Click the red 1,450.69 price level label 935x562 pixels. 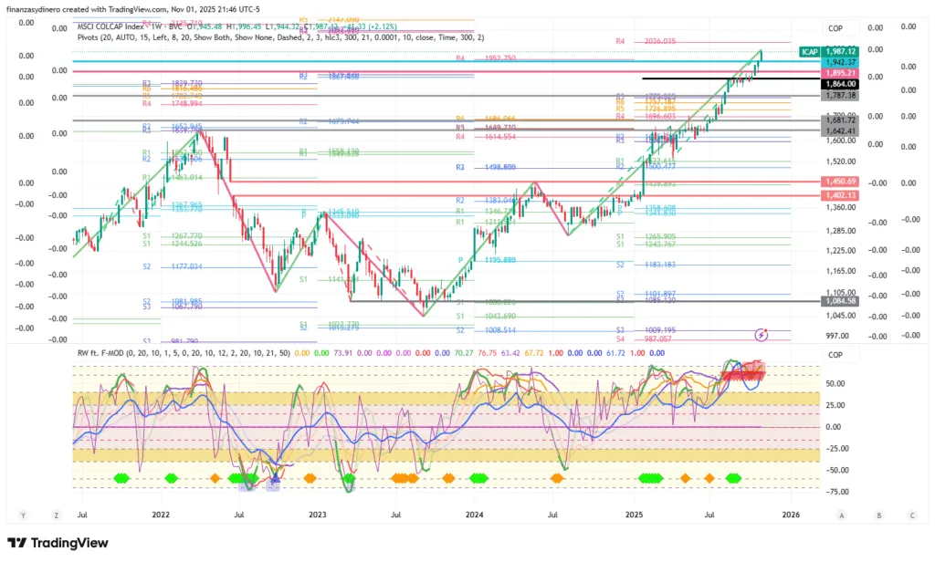(839, 182)
